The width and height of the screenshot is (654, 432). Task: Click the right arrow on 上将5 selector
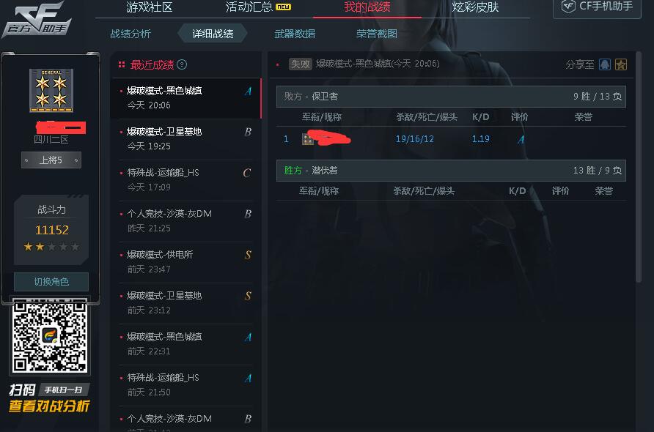[x=76, y=160]
